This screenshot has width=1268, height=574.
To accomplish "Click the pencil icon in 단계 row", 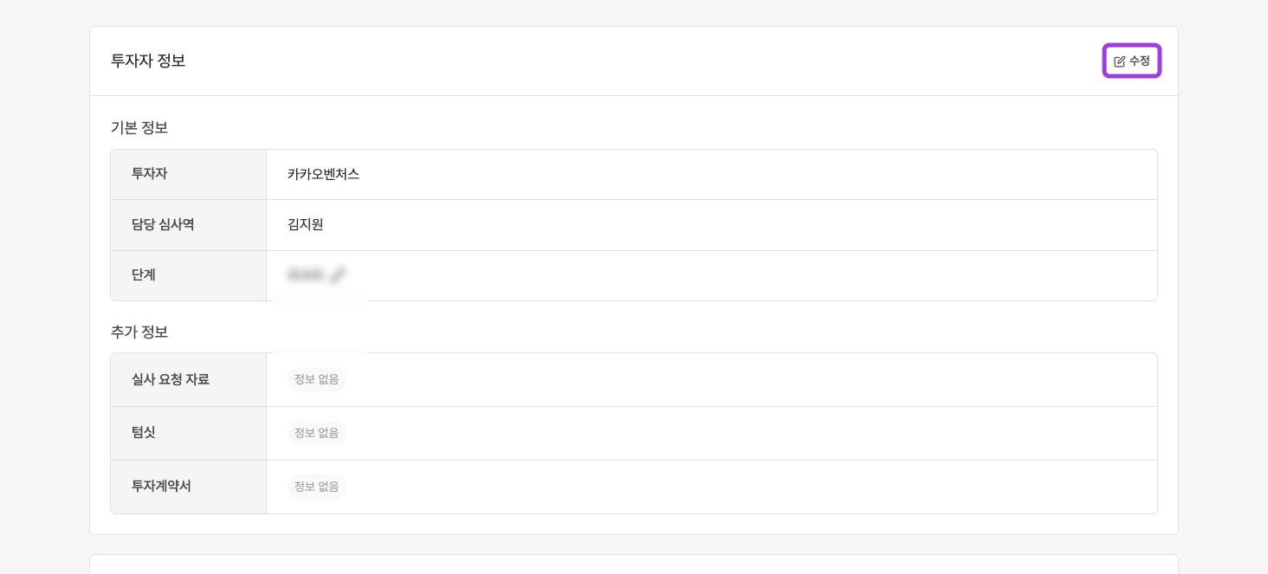I will [338, 275].
